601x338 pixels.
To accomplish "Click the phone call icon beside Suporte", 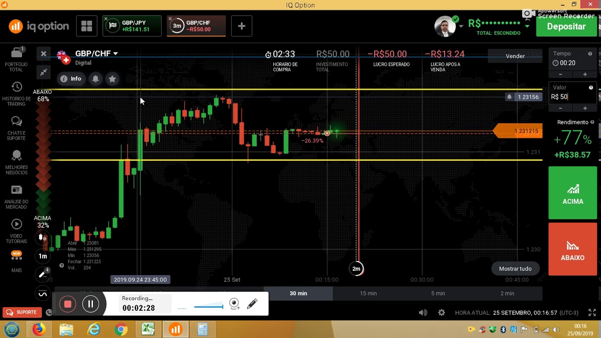I will click(48, 312).
